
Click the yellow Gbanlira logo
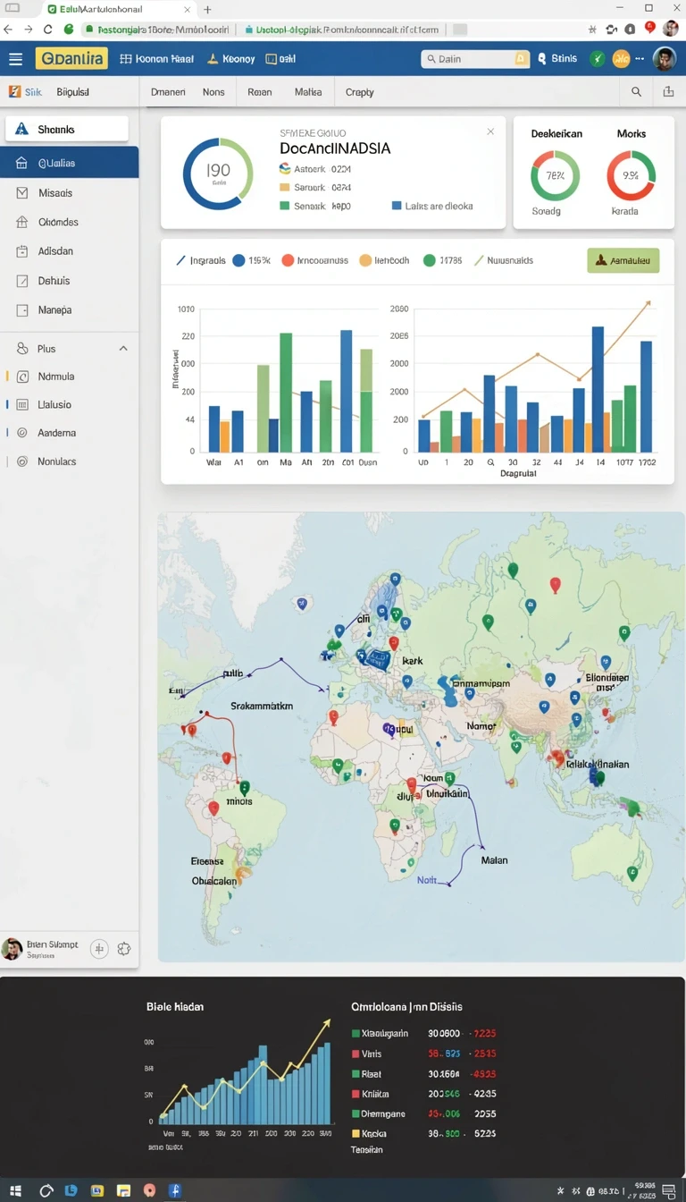[x=71, y=59]
